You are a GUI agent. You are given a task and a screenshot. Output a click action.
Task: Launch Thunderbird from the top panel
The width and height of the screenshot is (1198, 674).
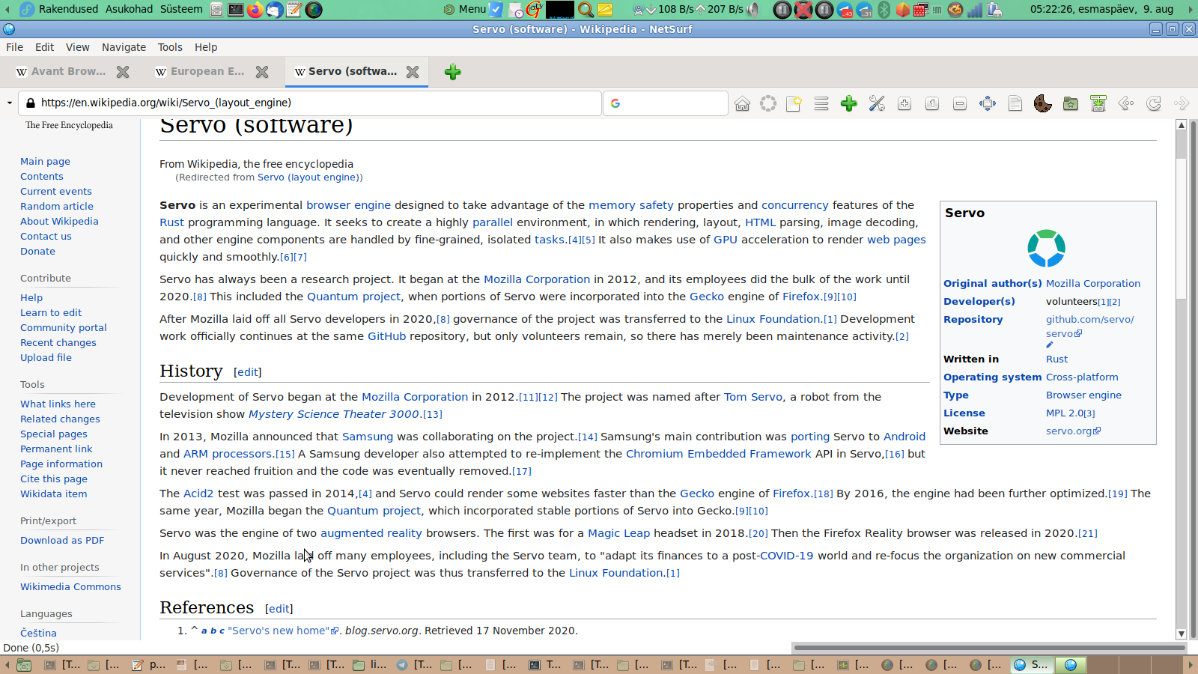pos(275,10)
